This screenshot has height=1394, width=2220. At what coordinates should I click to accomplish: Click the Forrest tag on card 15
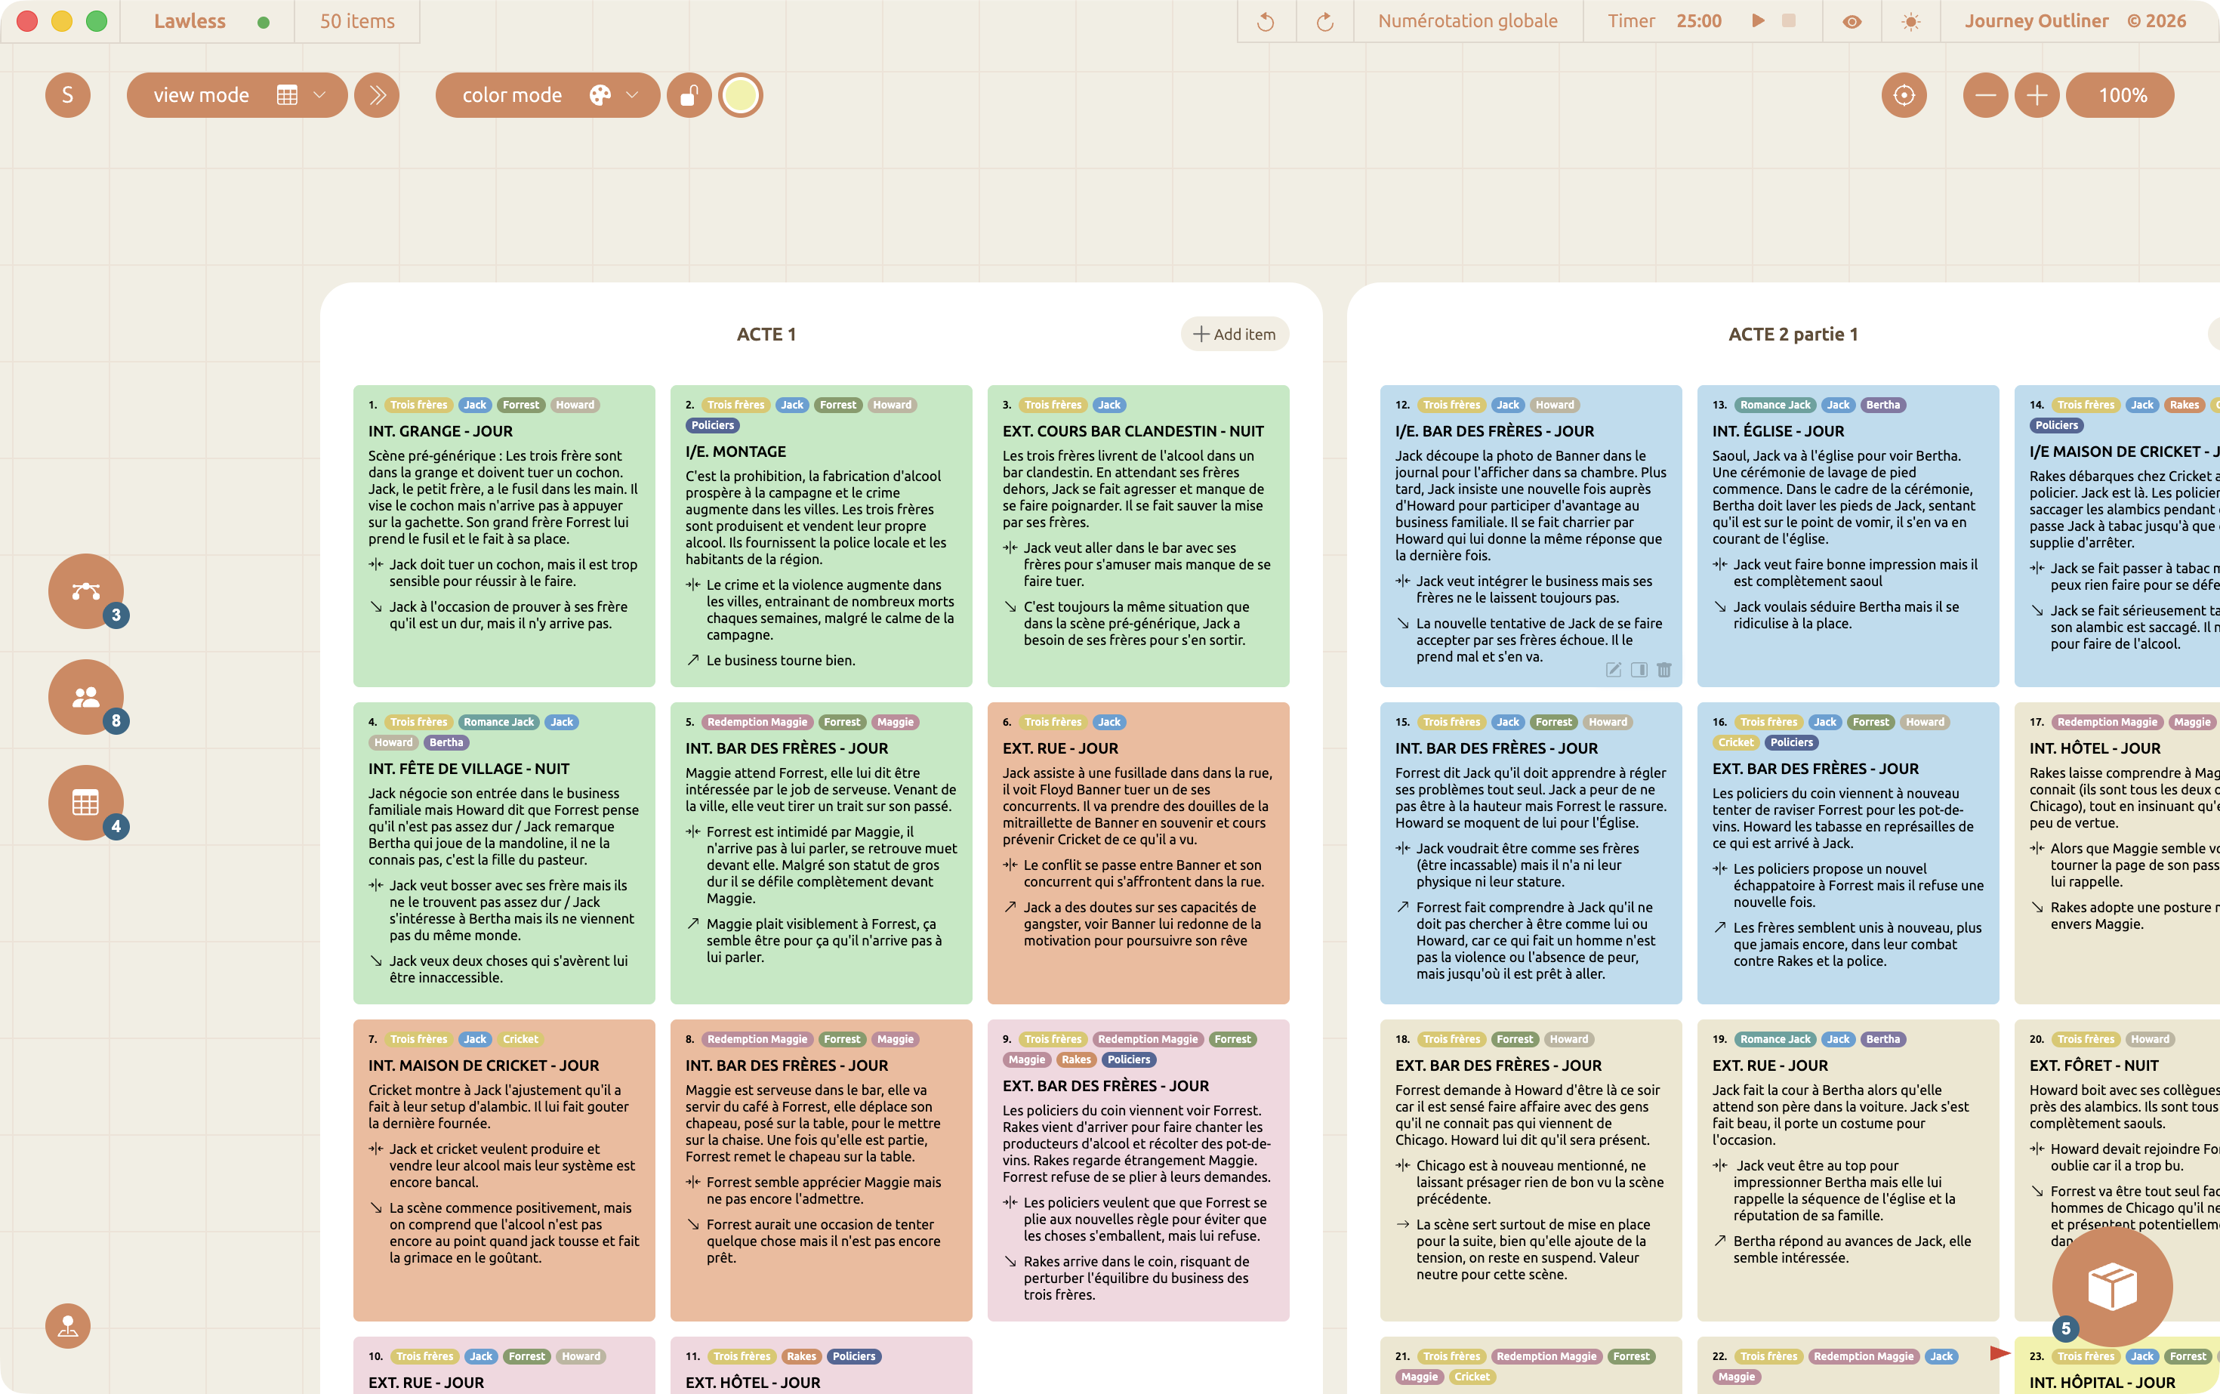(1553, 722)
